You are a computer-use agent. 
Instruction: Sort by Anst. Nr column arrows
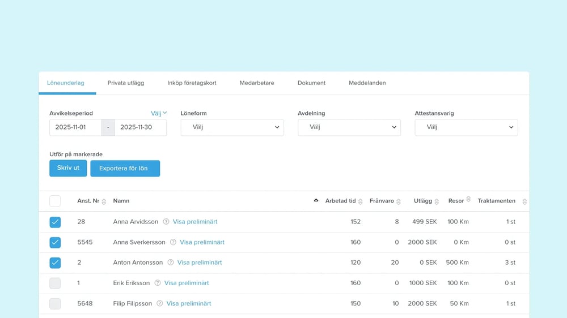tap(104, 201)
